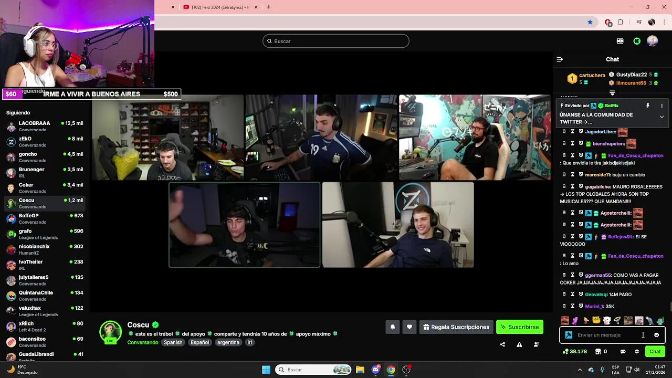This screenshot has width=672, height=378.
Task: Toggle following with the heart button
Action: [x=409, y=327]
